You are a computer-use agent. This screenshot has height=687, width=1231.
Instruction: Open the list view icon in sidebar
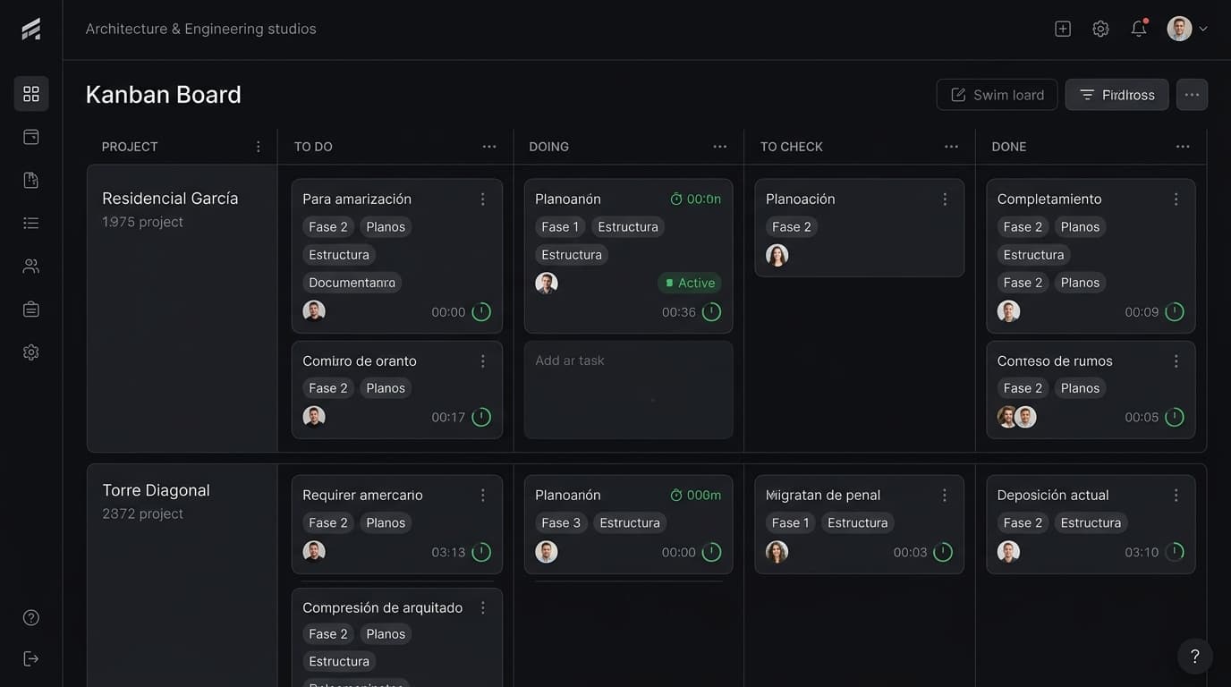31,223
